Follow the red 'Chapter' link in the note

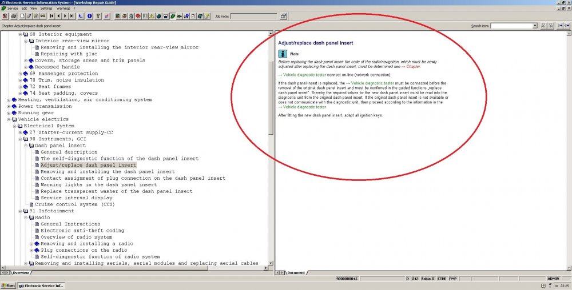[x=413, y=67]
